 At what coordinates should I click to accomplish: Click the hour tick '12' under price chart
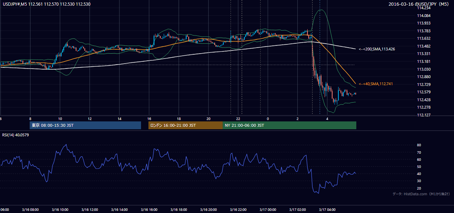(90, 119)
